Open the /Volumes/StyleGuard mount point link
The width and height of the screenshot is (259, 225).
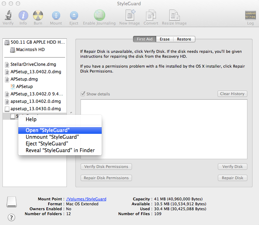click(86, 199)
